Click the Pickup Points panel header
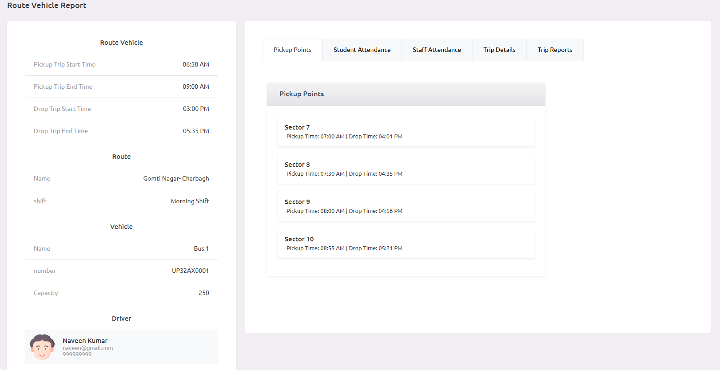The width and height of the screenshot is (720, 370). (x=406, y=94)
